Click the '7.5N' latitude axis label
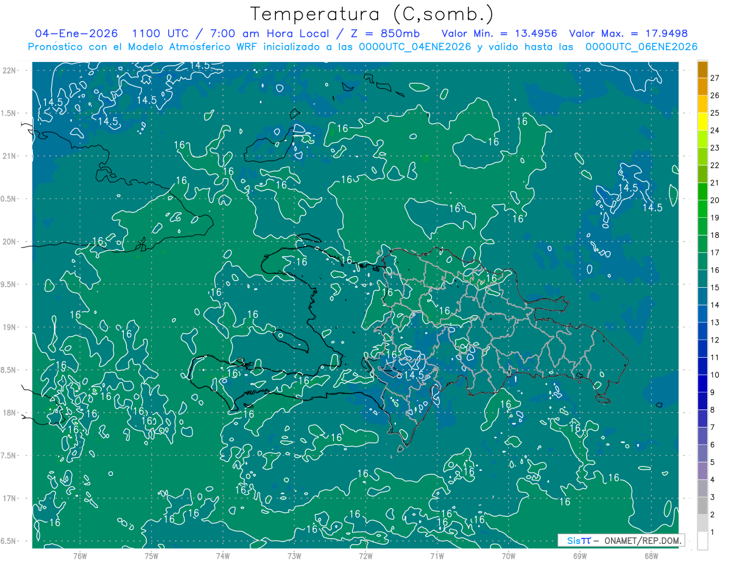The width and height of the screenshot is (731, 564). [9, 456]
